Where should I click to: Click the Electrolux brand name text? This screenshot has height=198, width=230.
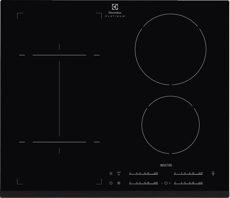click(115, 12)
